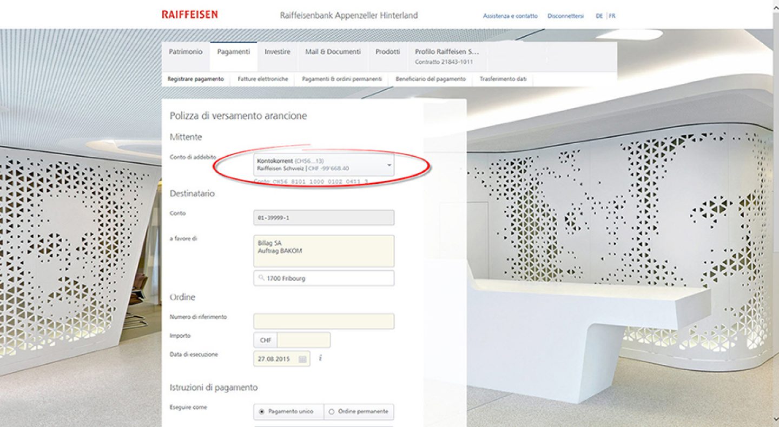Click the red Raiffeisen logo

pos(189,15)
